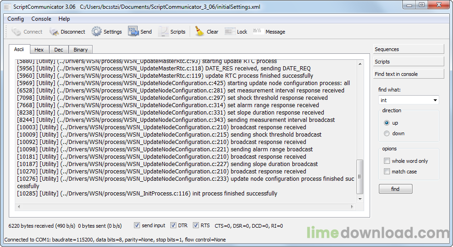The image size is (453, 247).
Task: Uncheck the send input checkbox
Action: [x=137, y=225]
